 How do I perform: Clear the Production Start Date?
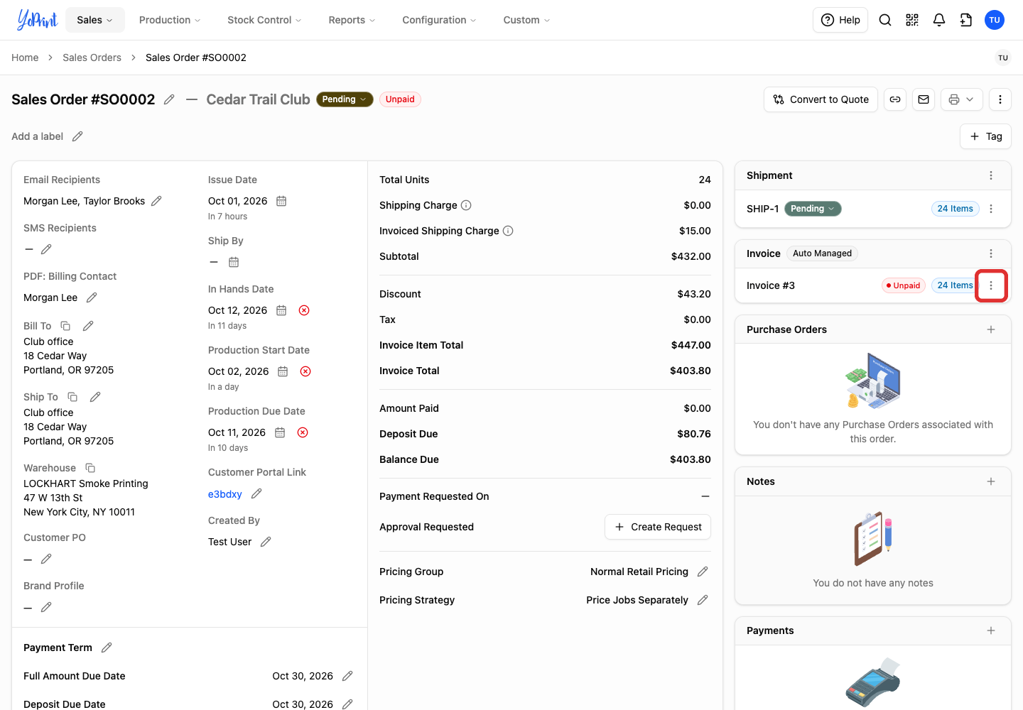coord(305,371)
